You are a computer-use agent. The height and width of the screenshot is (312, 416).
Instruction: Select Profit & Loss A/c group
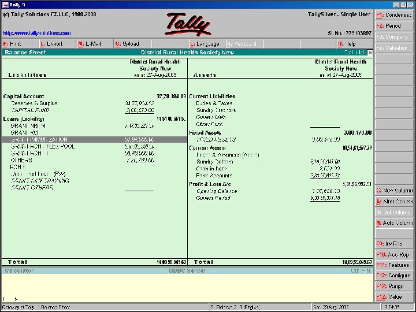(x=210, y=184)
